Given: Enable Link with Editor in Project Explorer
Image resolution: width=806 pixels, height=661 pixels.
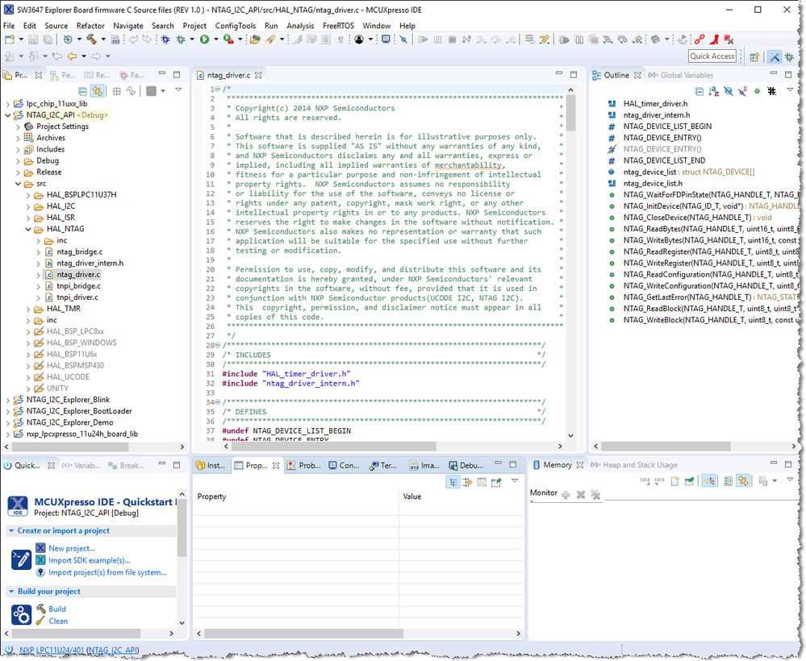Looking at the screenshot, I should coord(97,91).
